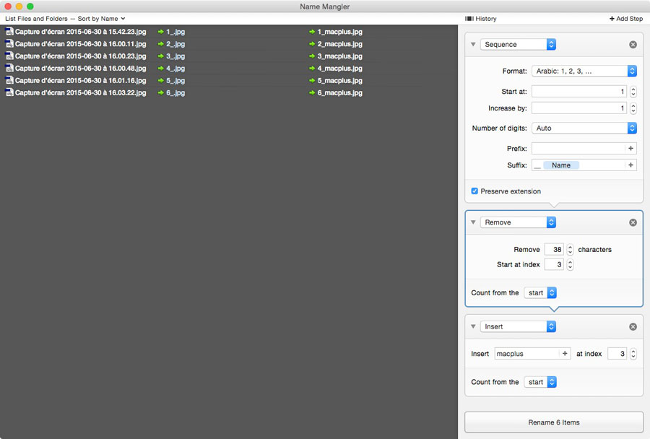Remove the Sequence step with its X icon
Image resolution: width=650 pixels, height=439 pixels.
(x=633, y=44)
